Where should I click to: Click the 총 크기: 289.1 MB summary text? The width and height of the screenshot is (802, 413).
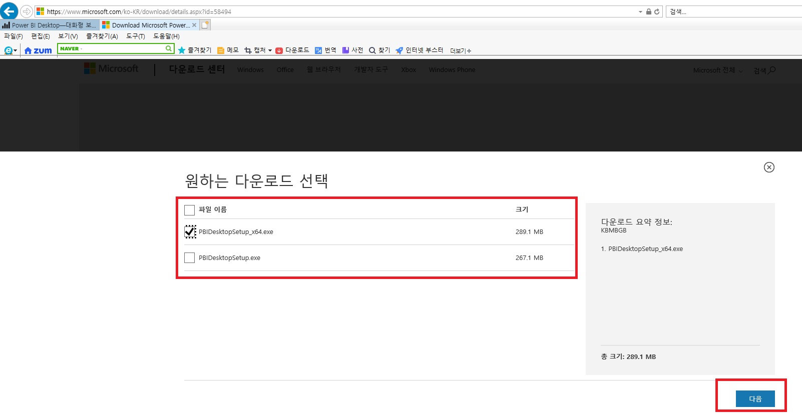[628, 356]
